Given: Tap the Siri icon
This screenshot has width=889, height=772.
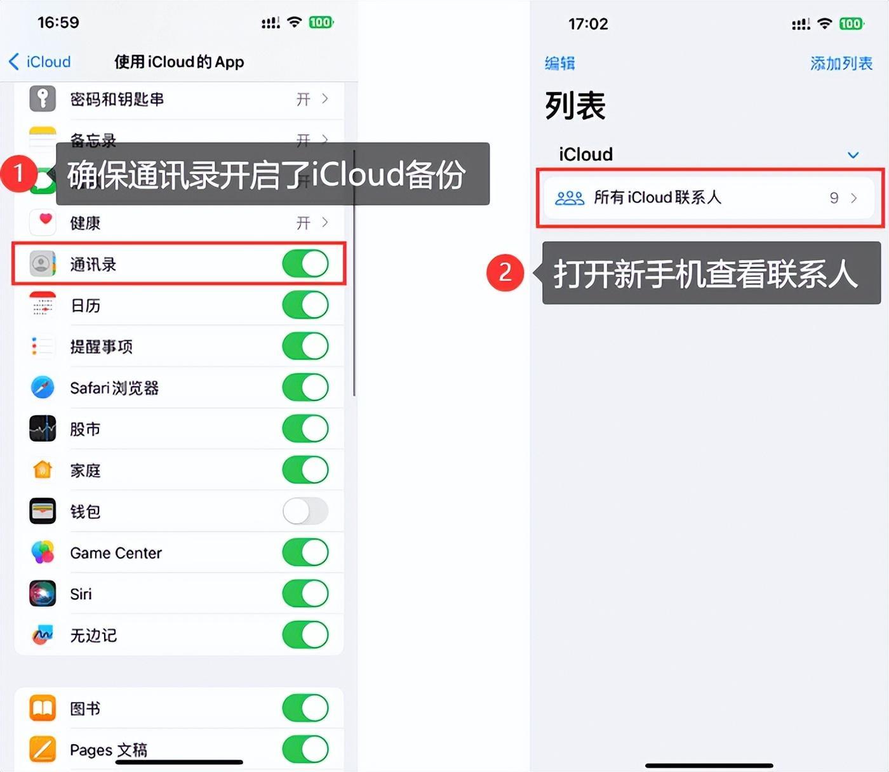Looking at the screenshot, I should 43,594.
